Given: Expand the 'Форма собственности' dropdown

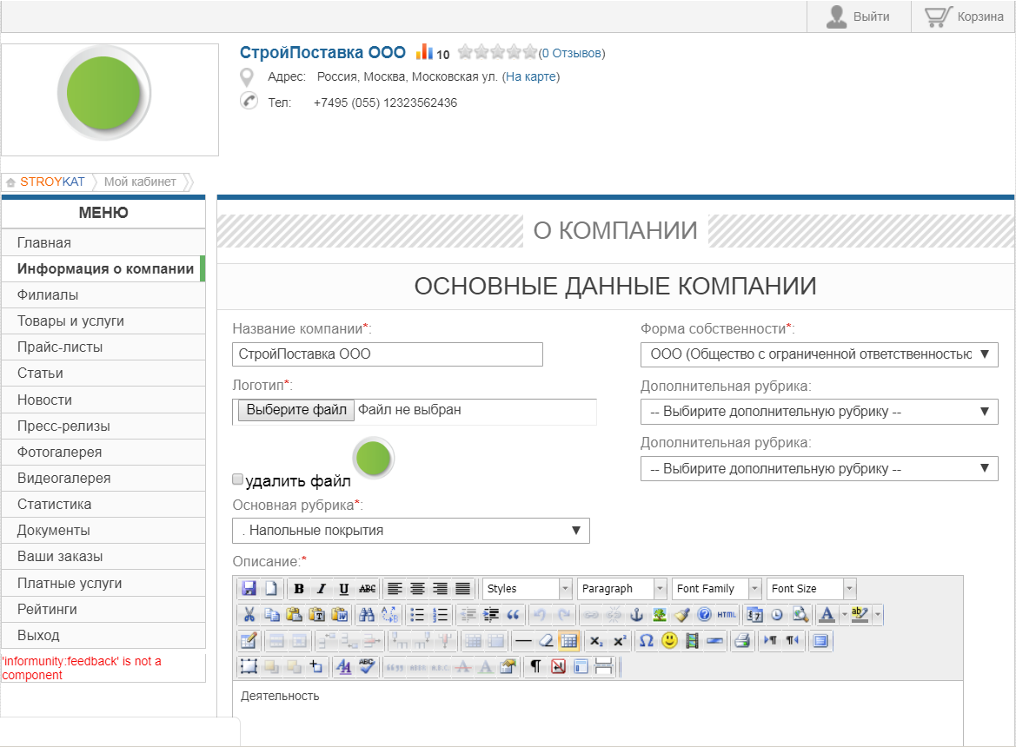Looking at the screenshot, I should [x=819, y=354].
